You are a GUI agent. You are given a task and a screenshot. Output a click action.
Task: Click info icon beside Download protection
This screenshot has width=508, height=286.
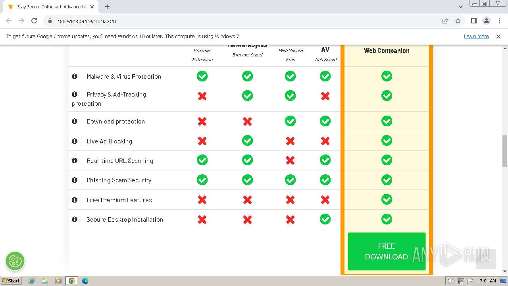tap(75, 121)
